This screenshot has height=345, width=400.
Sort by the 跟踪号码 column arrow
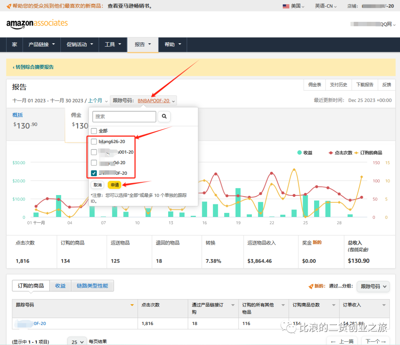click(132, 305)
